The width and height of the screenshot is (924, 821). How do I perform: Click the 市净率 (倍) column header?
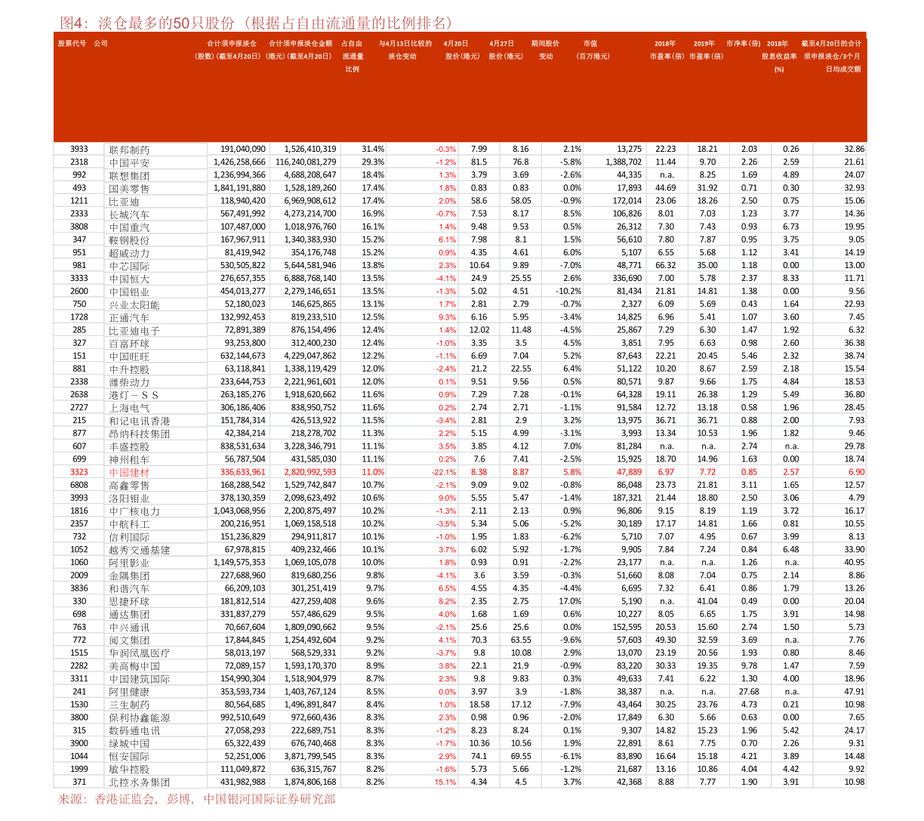click(744, 44)
